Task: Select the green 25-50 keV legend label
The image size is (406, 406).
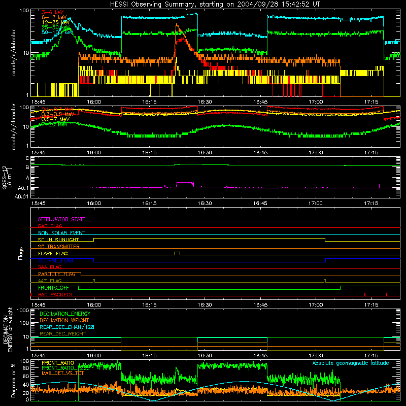Action: (56, 27)
